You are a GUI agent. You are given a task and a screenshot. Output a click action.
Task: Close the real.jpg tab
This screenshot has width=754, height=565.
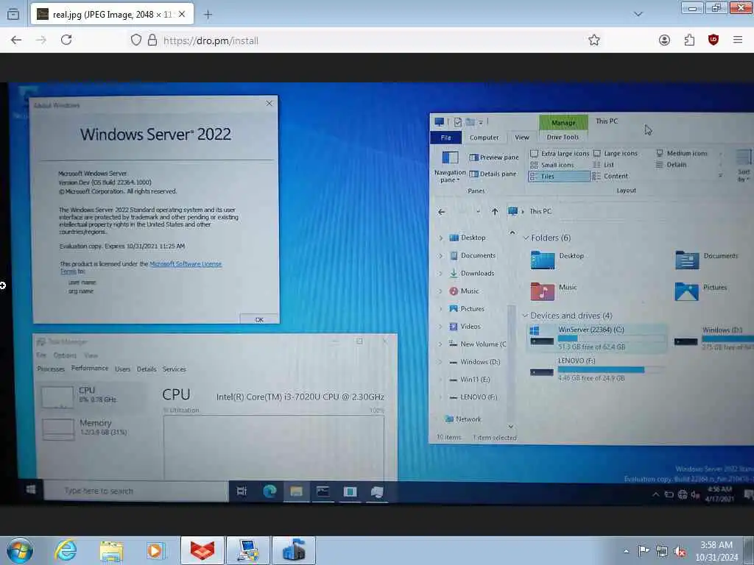[x=182, y=15]
